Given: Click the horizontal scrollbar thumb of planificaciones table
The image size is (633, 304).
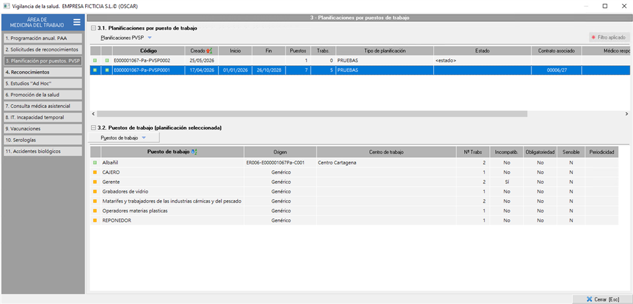Looking at the screenshot, I should click(312, 114).
